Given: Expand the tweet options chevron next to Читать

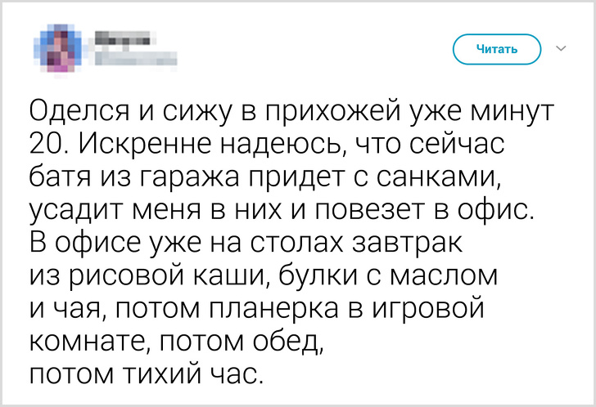Looking at the screenshot, I should (x=561, y=48).
